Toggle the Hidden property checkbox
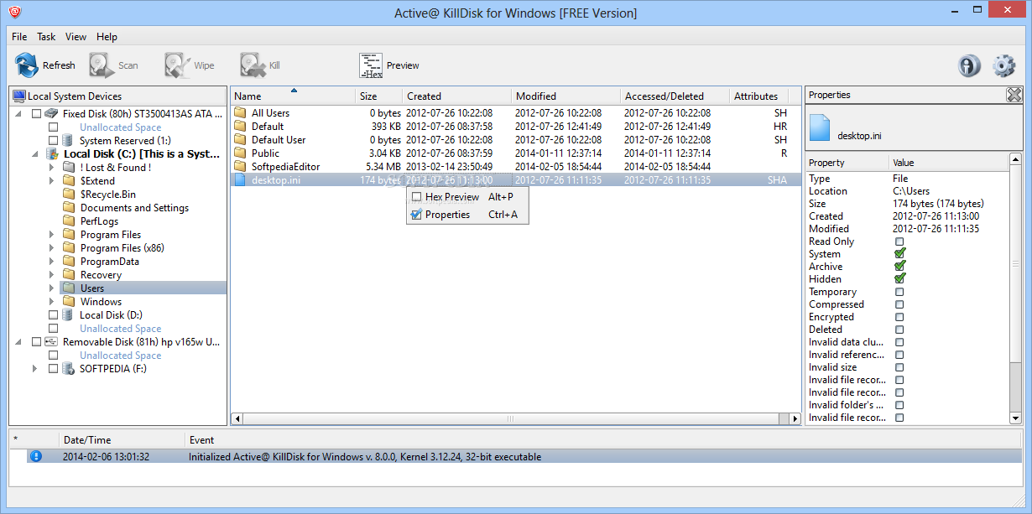The image size is (1032, 514). click(x=899, y=278)
